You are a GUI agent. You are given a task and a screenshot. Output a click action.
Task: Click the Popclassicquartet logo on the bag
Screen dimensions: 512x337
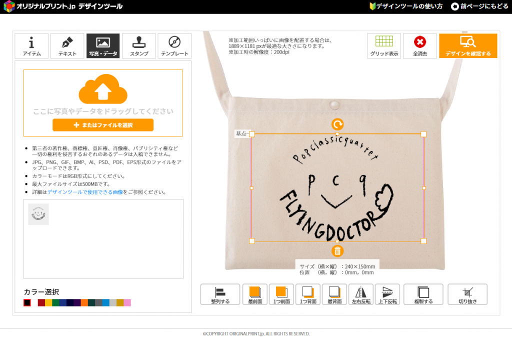(336, 188)
